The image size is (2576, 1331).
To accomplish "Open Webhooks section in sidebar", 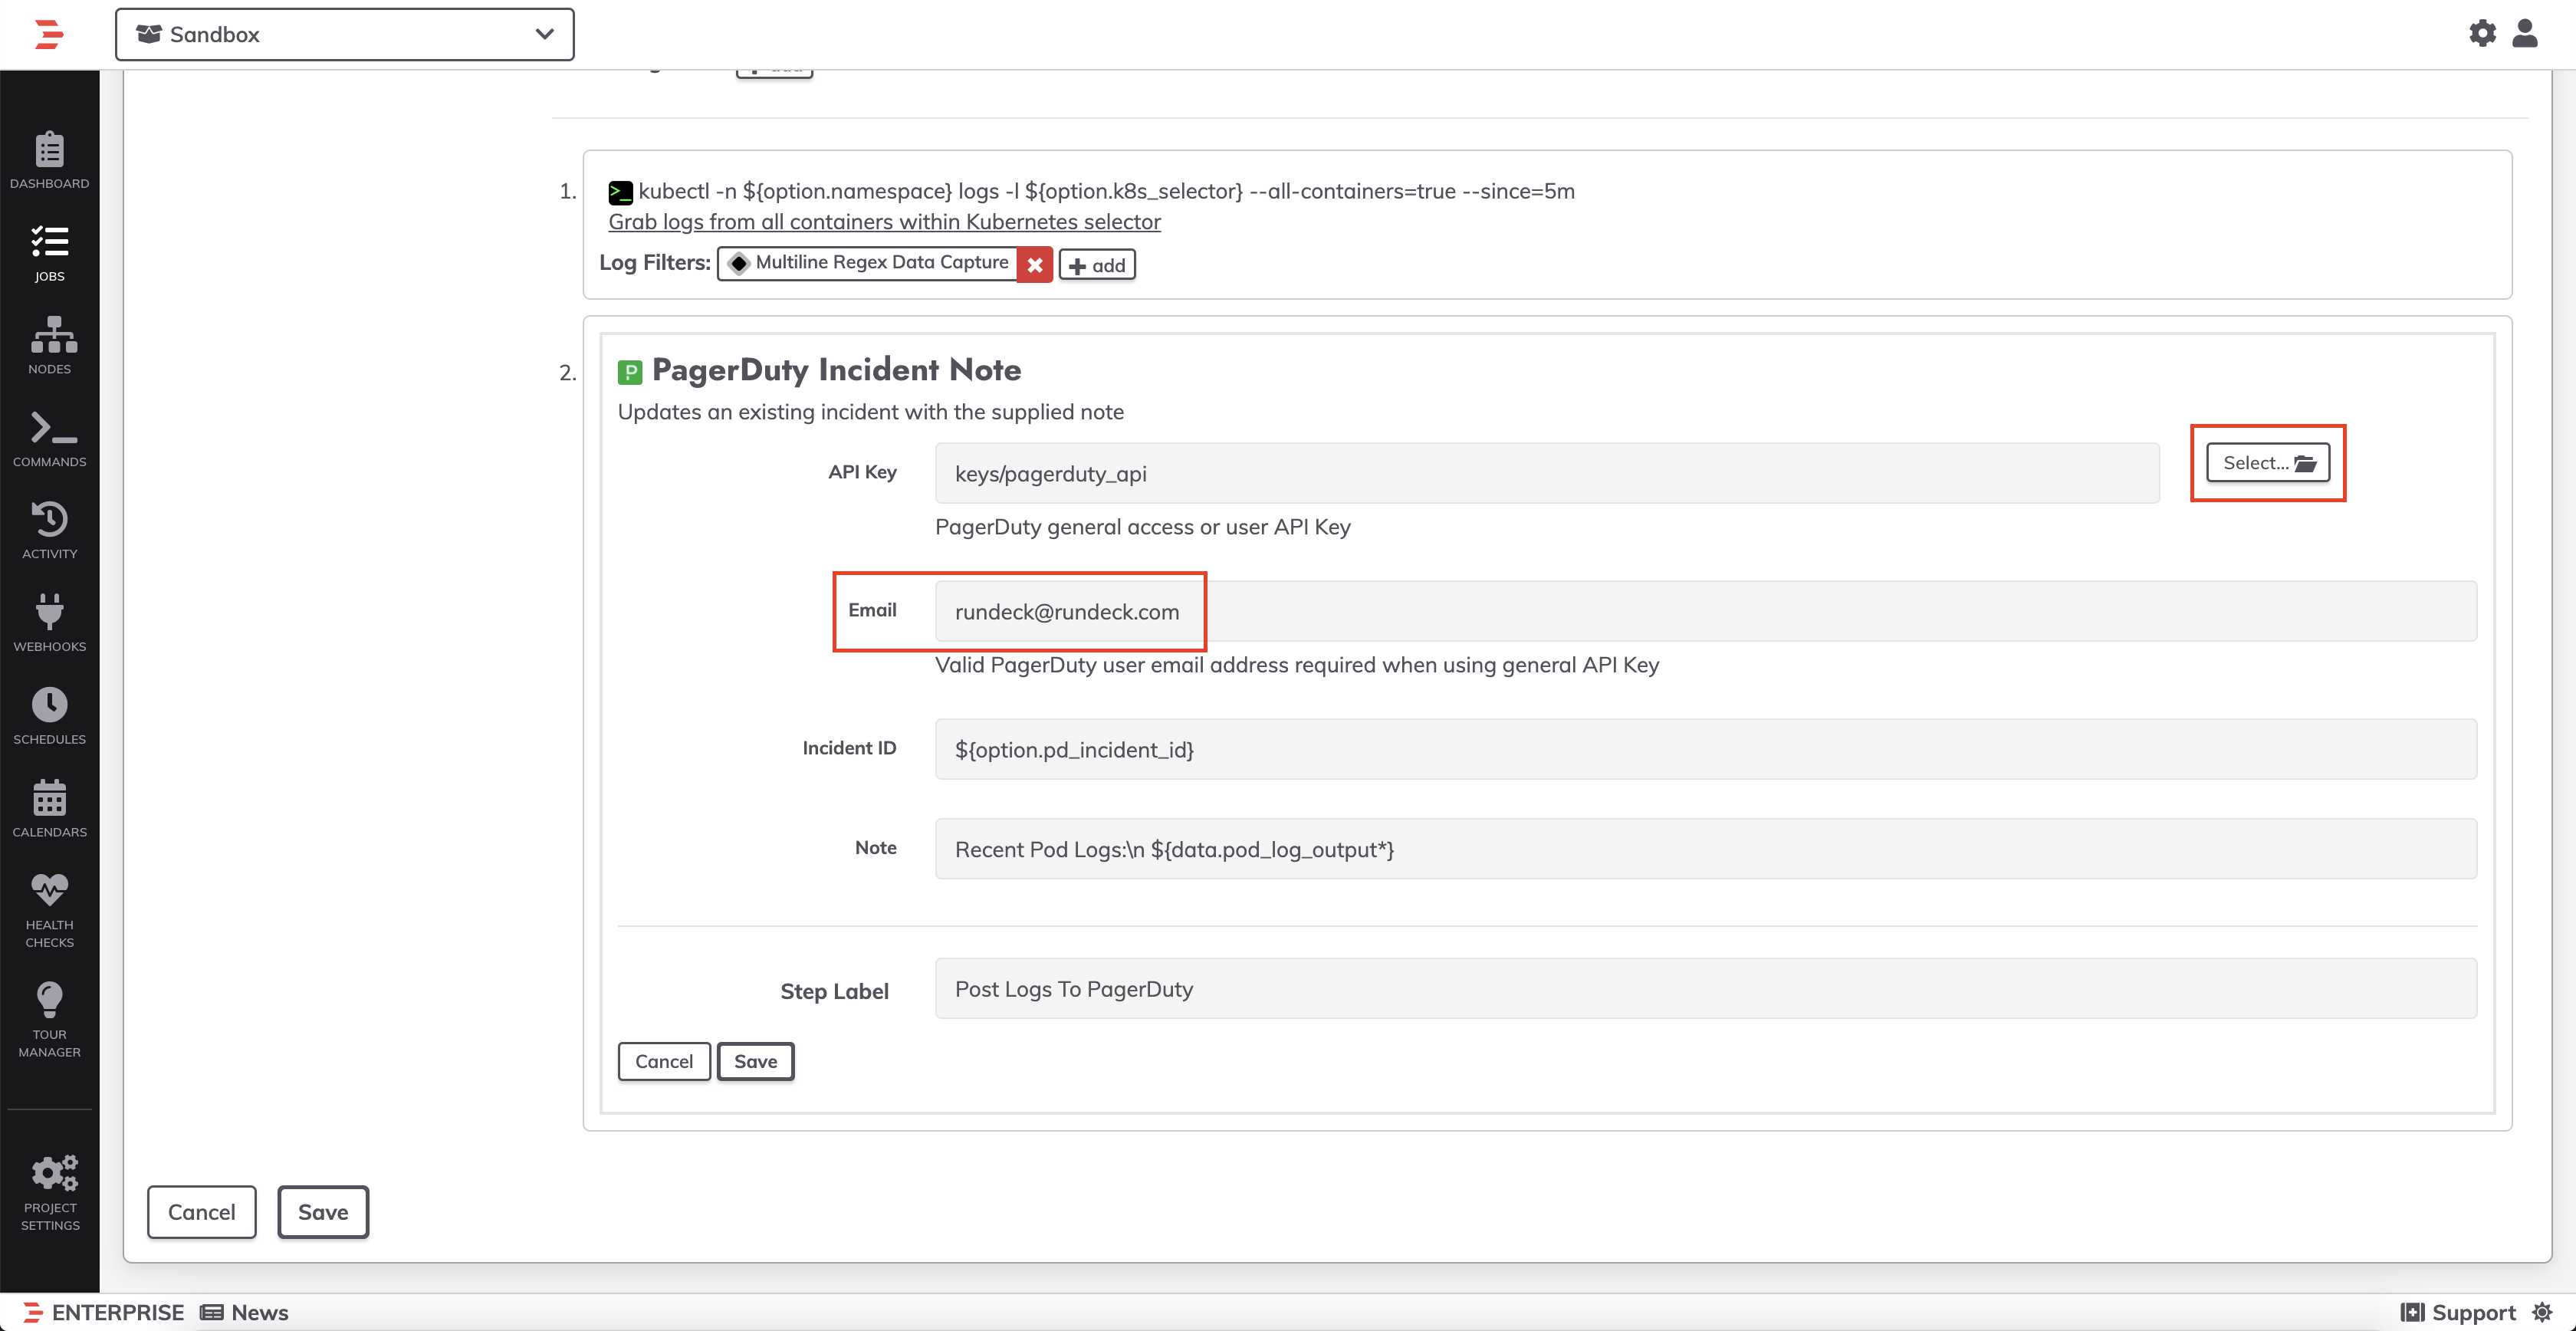I will (49, 624).
